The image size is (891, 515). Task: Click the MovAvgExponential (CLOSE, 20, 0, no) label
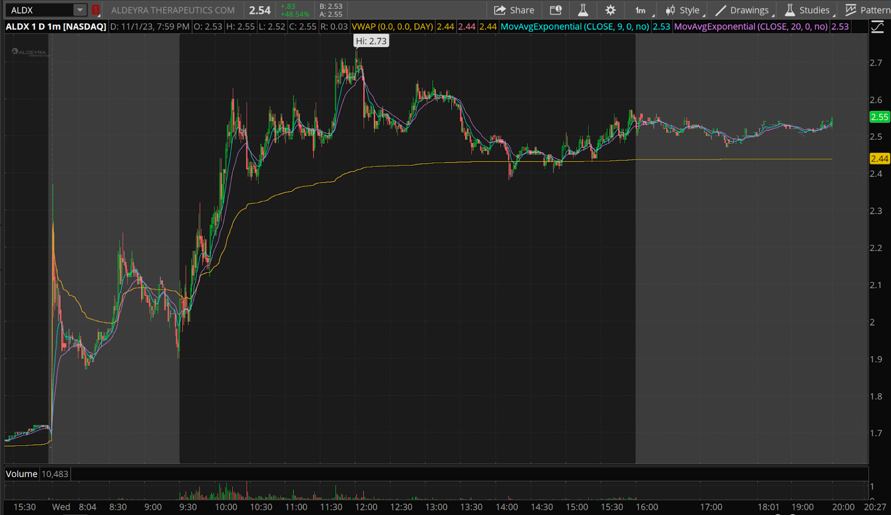coord(751,27)
